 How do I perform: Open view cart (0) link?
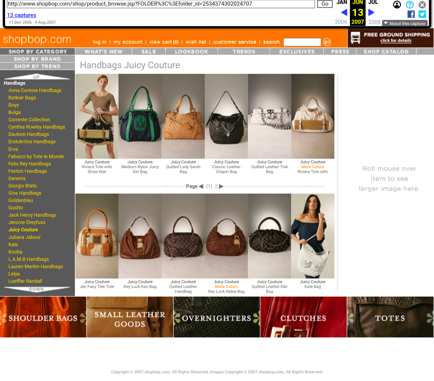tap(164, 42)
